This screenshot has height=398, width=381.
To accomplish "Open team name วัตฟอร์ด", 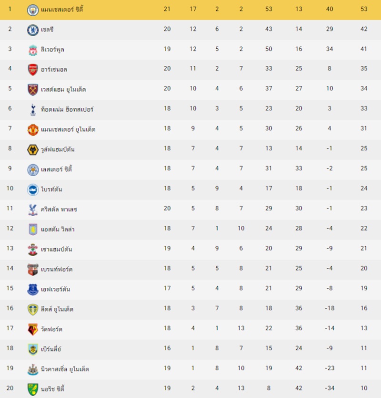I will [x=51, y=329].
